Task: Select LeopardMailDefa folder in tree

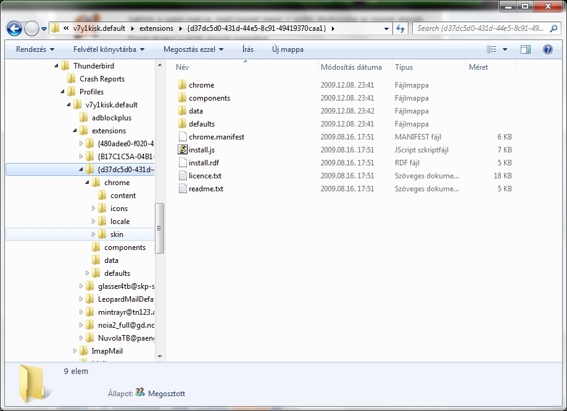Action: tap(120, 299)
